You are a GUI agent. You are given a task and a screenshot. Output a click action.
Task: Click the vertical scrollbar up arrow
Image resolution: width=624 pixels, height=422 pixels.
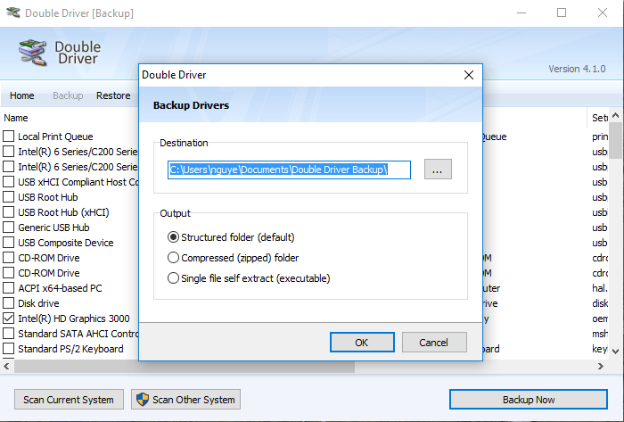(x=616, y=115)
